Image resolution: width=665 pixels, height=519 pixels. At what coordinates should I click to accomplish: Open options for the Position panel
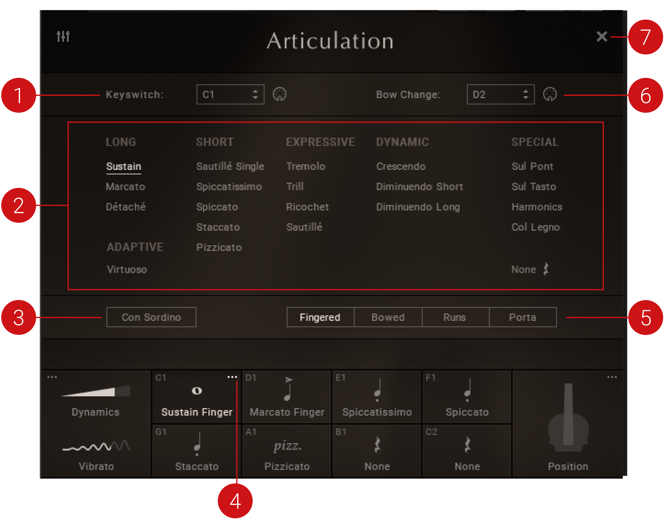pos(612,377)
